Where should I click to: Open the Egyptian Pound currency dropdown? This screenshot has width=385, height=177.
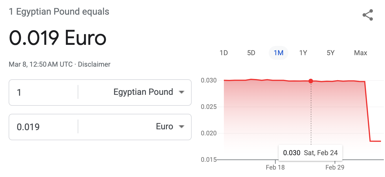(x=148, y=92)
